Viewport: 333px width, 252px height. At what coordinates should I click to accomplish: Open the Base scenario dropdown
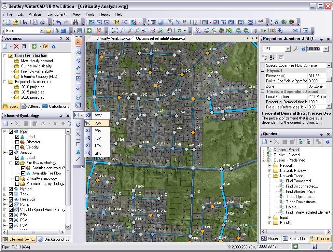[42, 31]
